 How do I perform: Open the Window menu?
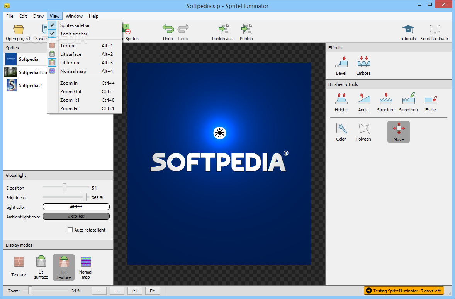[74, 16]
